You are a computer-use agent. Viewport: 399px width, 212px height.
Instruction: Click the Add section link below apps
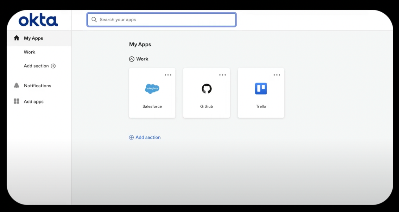click(148, 137)
